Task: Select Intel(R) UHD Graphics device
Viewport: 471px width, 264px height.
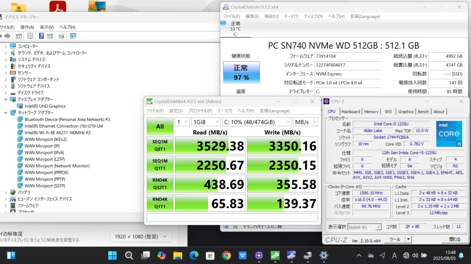Action: click(x=45, y=106)
